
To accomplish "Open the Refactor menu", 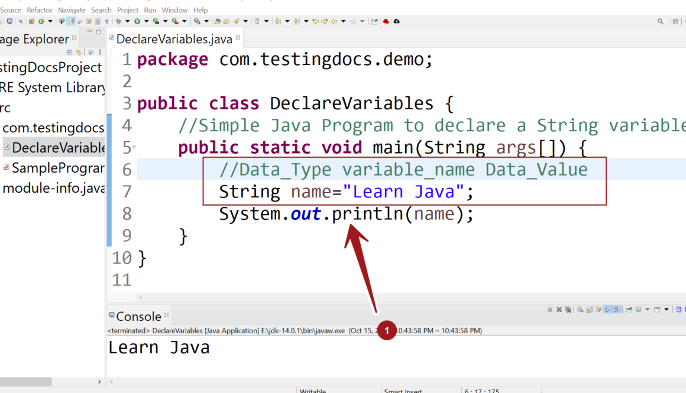I will click(x=40, y=10).
